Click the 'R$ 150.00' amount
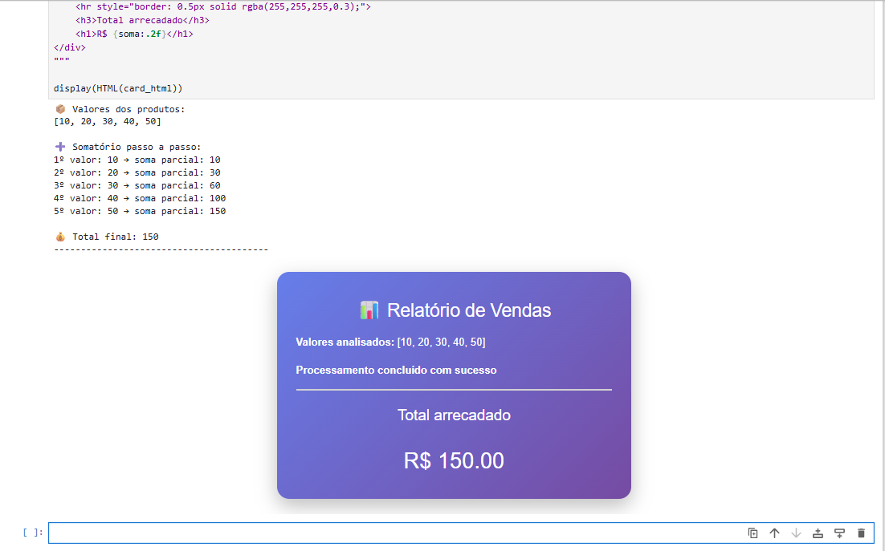The image size is (885, 551). pos(454,461)
